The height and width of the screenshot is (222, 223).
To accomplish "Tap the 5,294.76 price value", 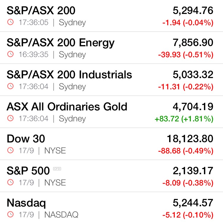I will point(193,11).
